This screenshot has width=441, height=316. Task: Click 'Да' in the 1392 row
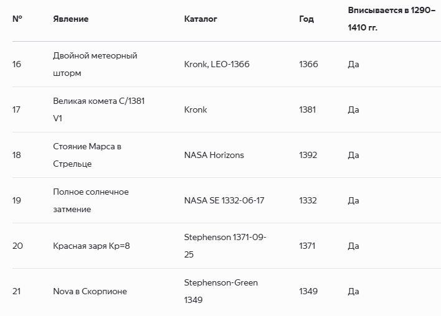tap(353, 155)
